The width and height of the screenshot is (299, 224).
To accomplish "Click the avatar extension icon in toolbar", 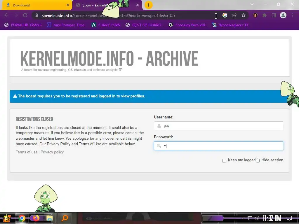I will coord(255,15).
